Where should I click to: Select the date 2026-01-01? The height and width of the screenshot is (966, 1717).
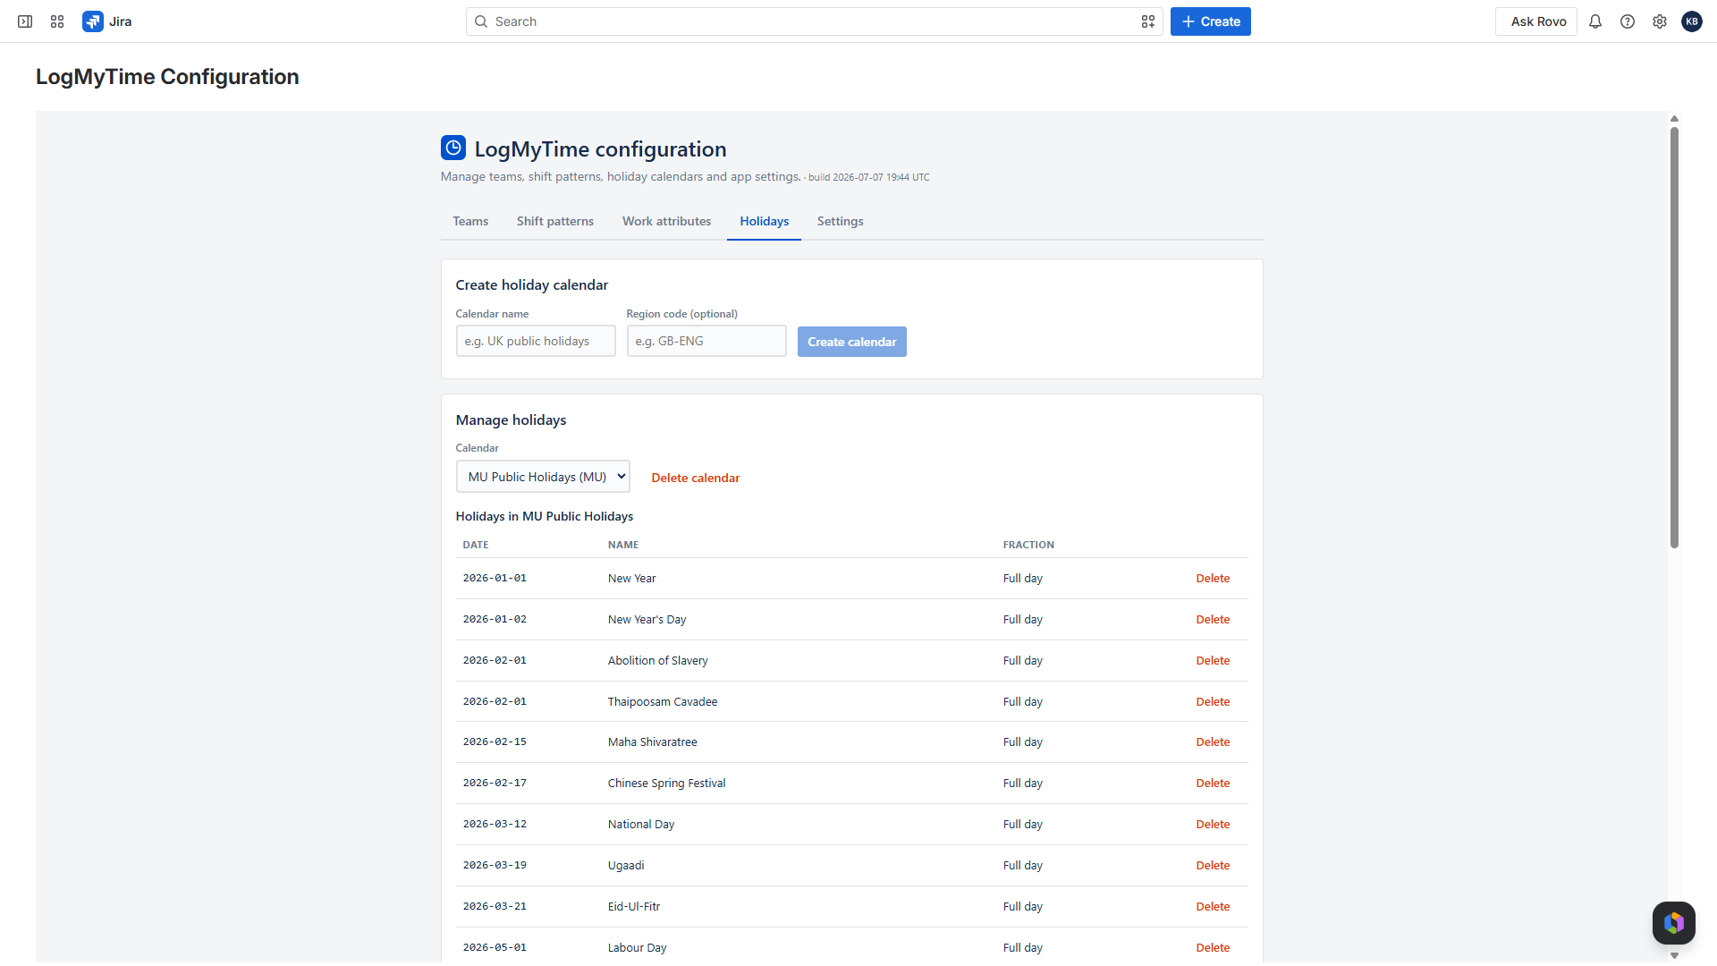[495, 579]
